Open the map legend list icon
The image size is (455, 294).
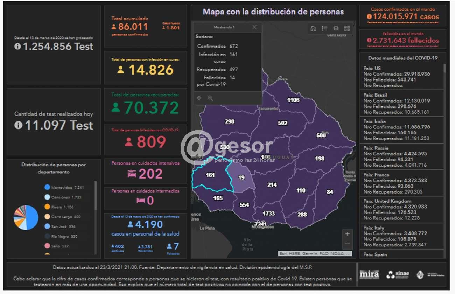324,28
